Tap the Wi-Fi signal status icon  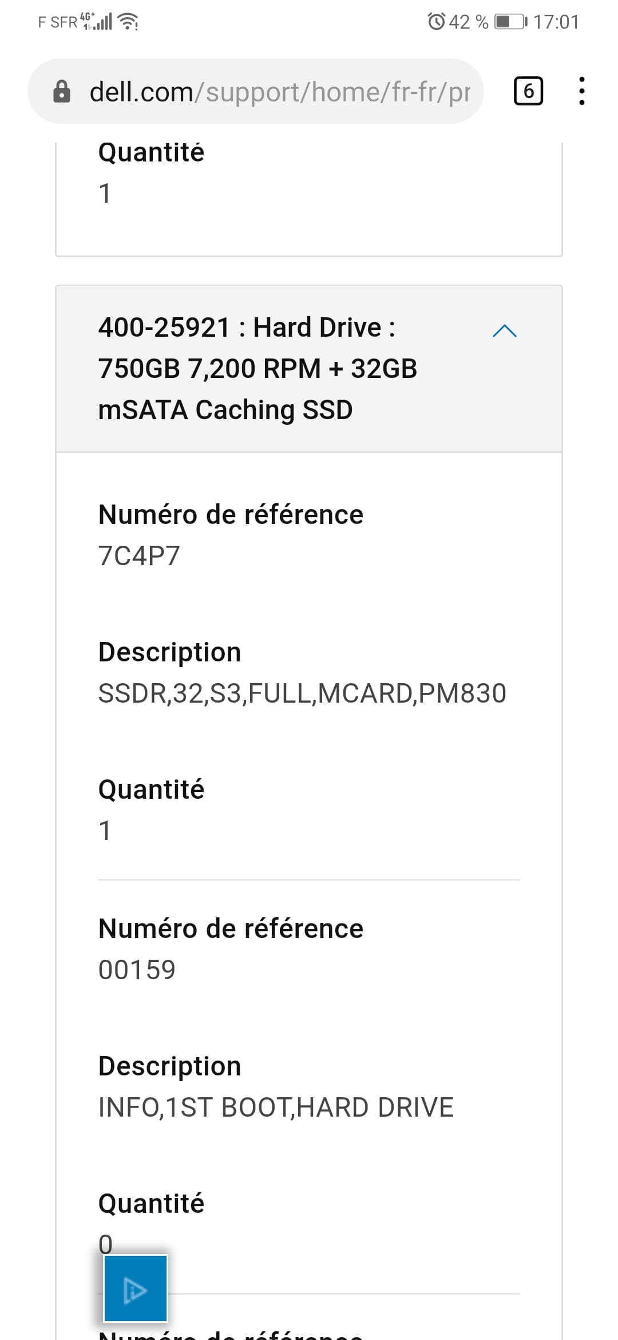point(128,22)
